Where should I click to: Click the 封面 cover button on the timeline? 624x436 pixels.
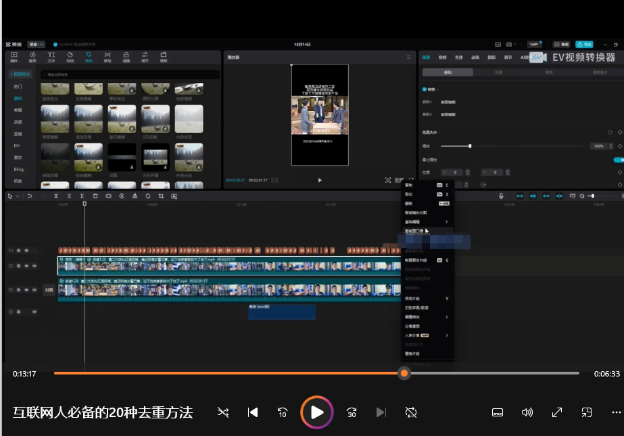coord(49,290)
